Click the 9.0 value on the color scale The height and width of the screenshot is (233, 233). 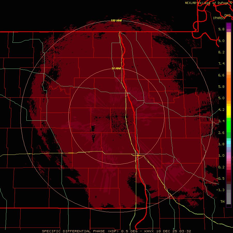pyautogui.click(x=221, y=41)
